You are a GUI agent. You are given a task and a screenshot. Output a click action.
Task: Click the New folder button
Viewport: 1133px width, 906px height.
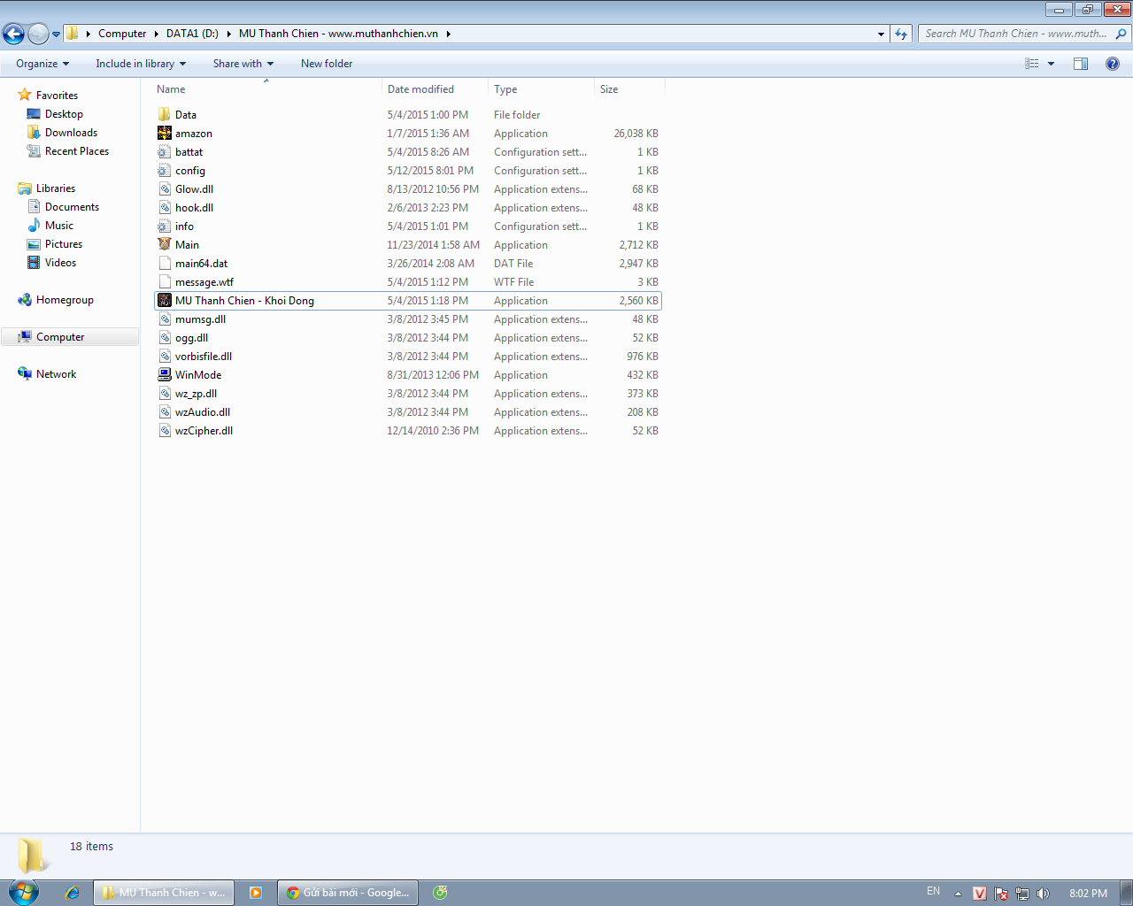(x=327, y=64)
